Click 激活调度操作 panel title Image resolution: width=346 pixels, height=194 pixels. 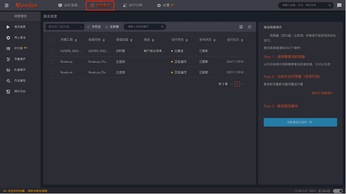pyautogui.click(x=272, y=27)
